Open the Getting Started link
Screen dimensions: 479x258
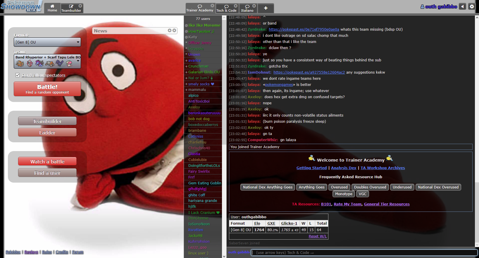(311, 168)
